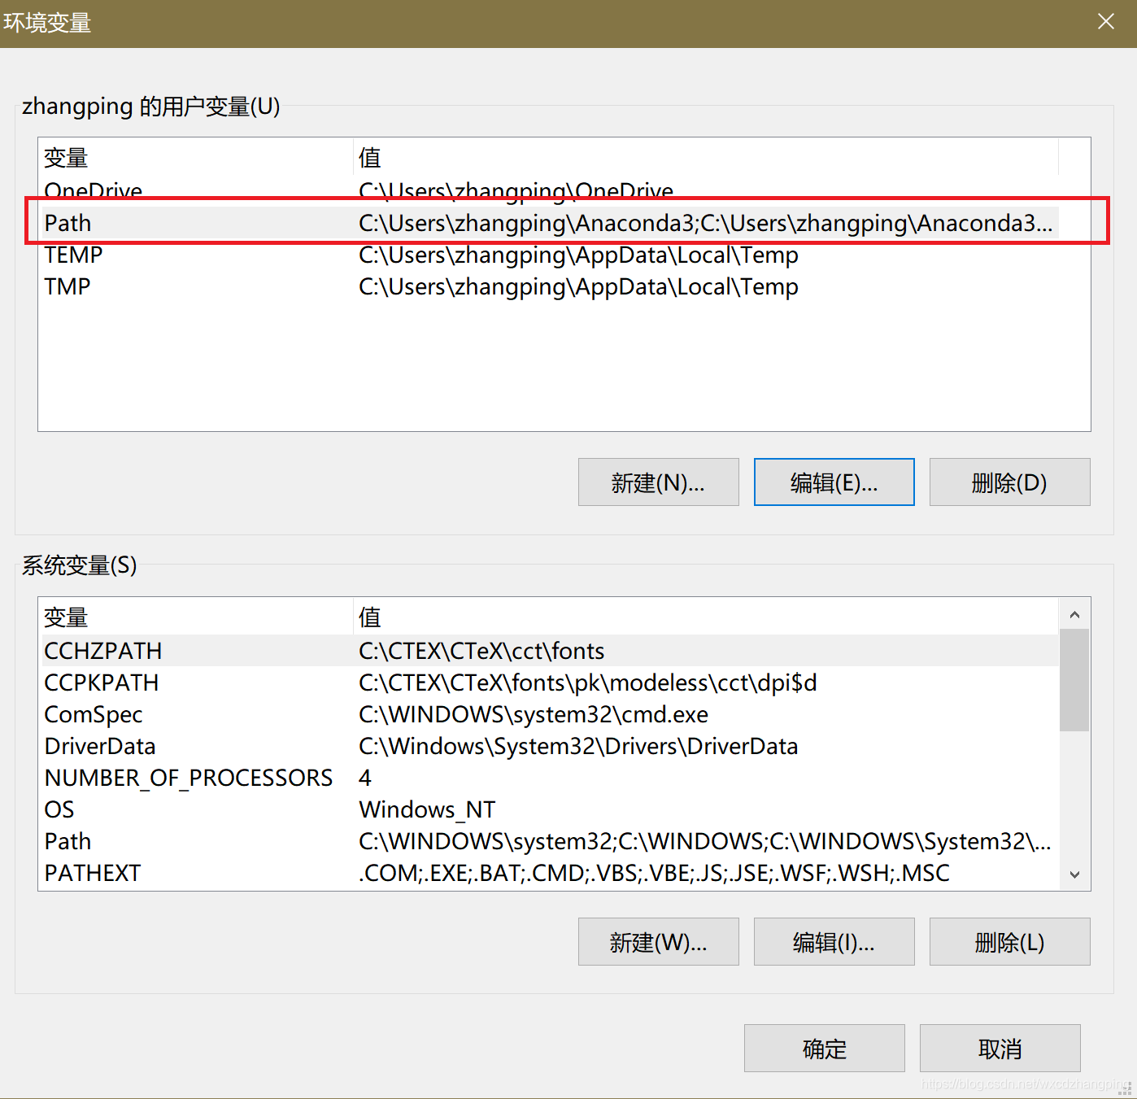The image size is (1137, 1099).
Task: Click scroll up arrow in system variables list
Action: tap(1074, 614)
